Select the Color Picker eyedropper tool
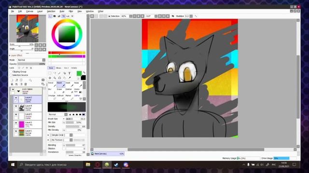309x173 pixels. tap(70, 78)
